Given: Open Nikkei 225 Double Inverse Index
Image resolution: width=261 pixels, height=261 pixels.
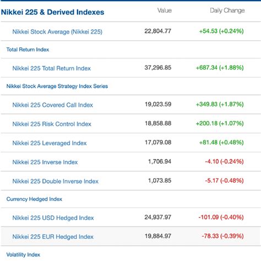Looking at the screenshot, I should pos(56,181).
